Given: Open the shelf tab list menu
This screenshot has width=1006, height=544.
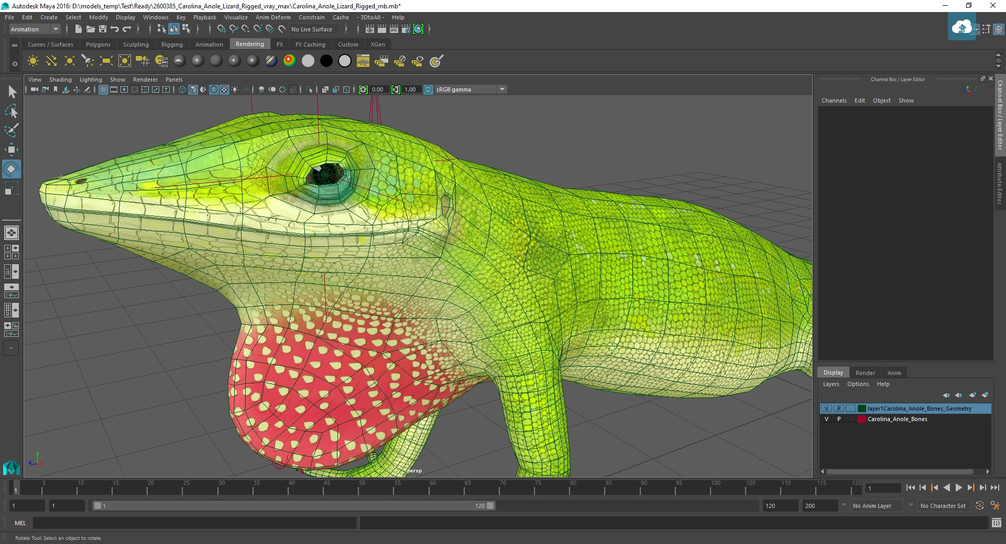Looking at the screenshot, I should click(x=15, y=46).
